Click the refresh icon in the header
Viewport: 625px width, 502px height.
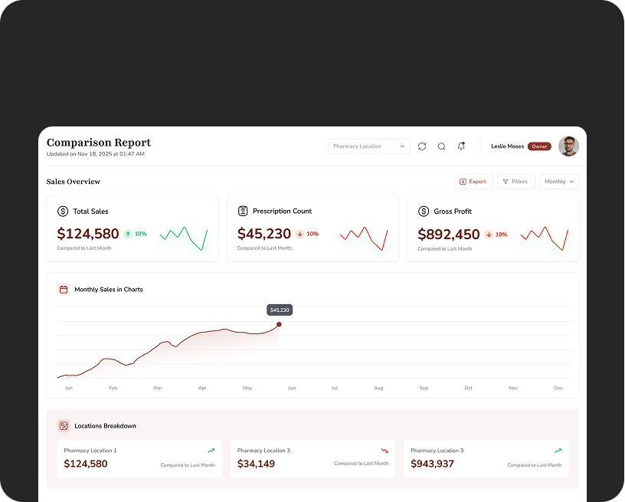(x=422, y=146)
